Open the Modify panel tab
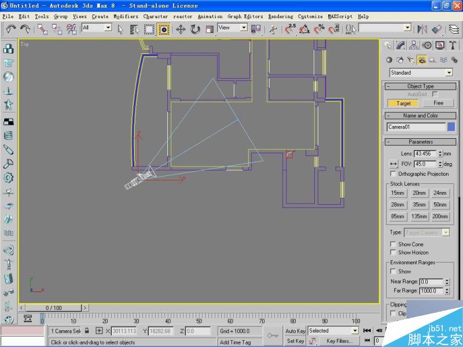This screenshot has height=347, width=463. [400, 46]
